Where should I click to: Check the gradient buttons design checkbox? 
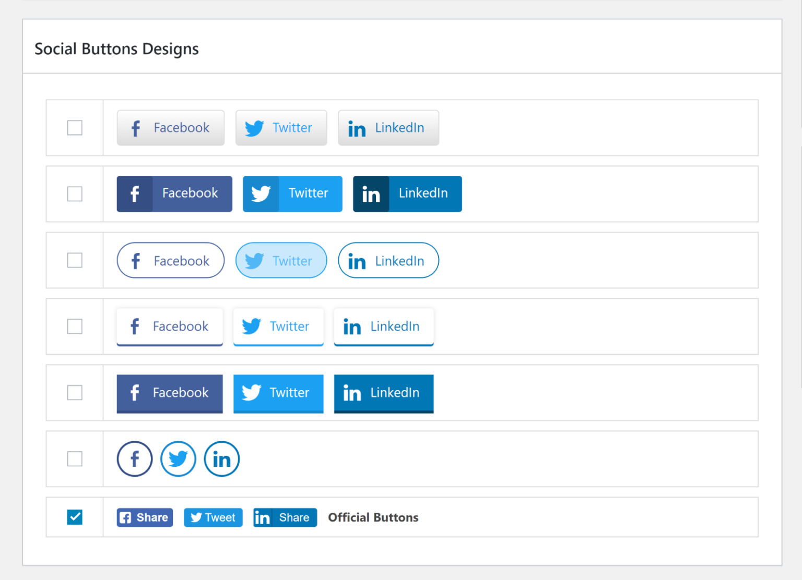pos(75,127)
